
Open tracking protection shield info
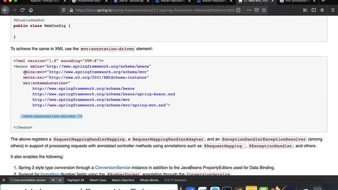click(x=63, y=10)
